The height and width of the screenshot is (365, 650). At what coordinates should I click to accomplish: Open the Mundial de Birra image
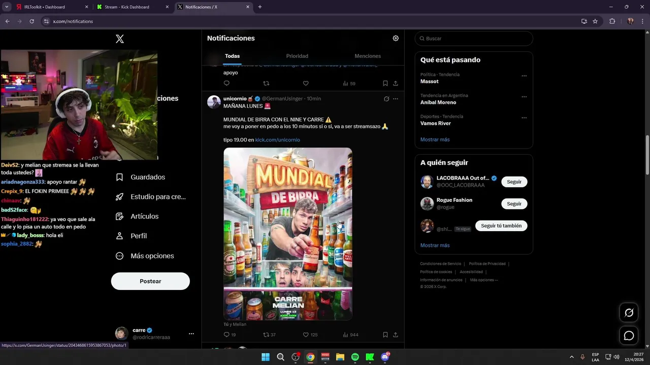pyautogui.click(x=288, y=234)
